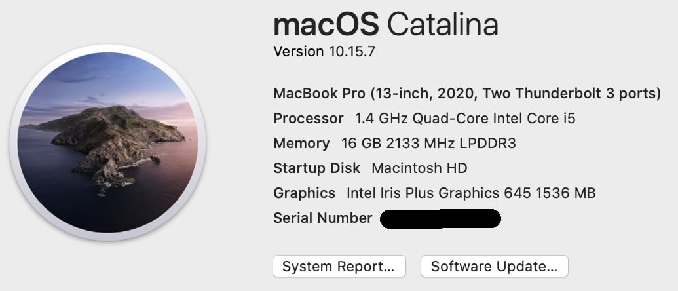Click the Intel Iris Plus Graphics 645 text
The image size is (678, 291).
click(x=438, y=193)
